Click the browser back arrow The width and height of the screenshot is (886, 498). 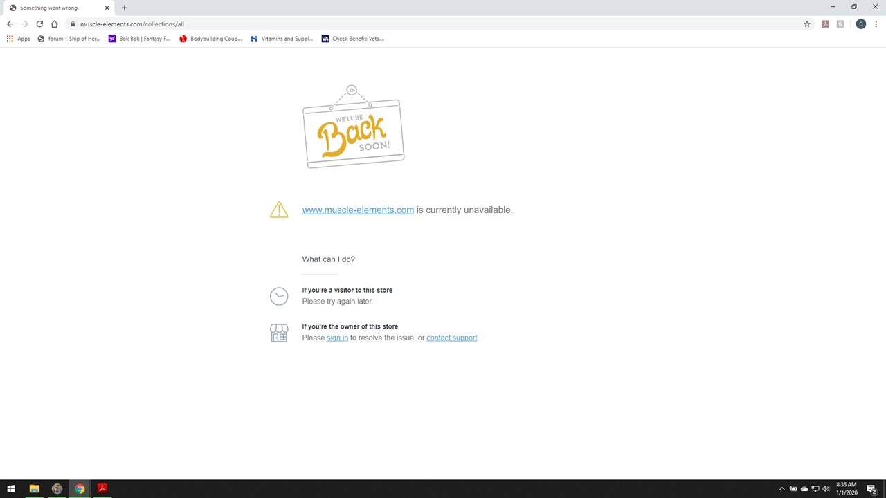click(10, 24)
